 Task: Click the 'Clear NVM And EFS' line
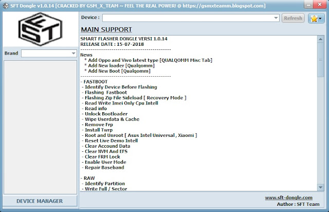[x=105, y=151]
